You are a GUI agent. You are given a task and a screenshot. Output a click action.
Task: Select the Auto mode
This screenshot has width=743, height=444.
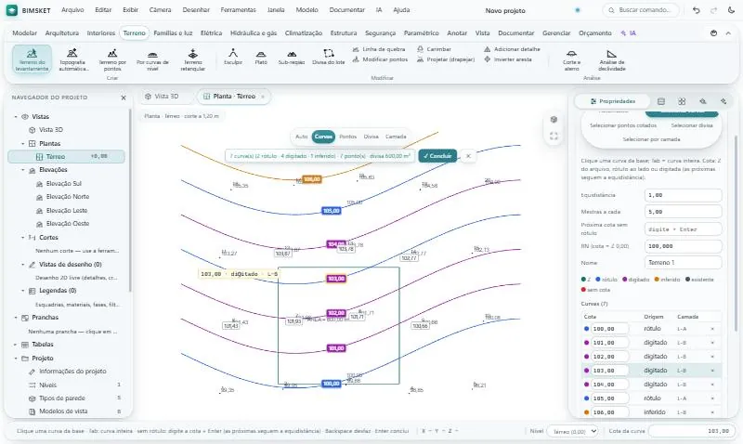(x=301, y=137)
